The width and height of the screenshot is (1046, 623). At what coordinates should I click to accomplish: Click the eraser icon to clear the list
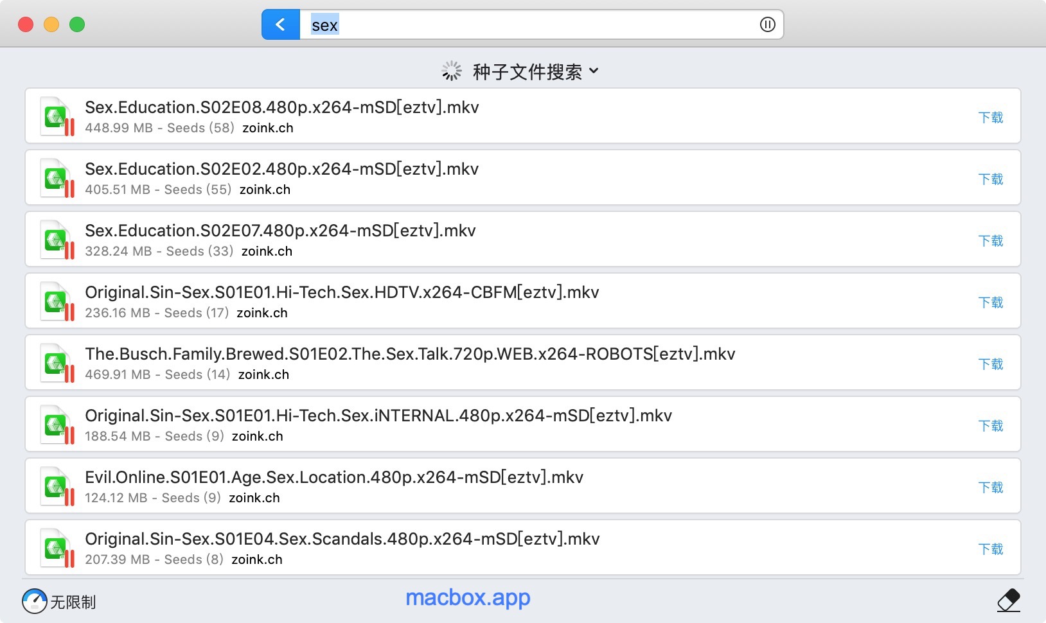1009,601
